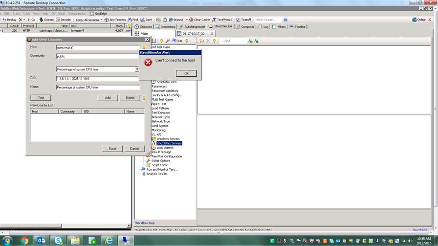Switch to the Composer tab
Screen dimensions: 438x246
pyautogui.click(x=245, y=26)
